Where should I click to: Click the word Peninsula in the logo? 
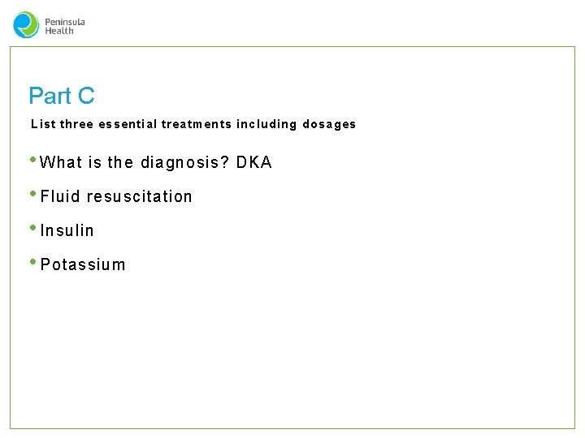coord(65,21)
